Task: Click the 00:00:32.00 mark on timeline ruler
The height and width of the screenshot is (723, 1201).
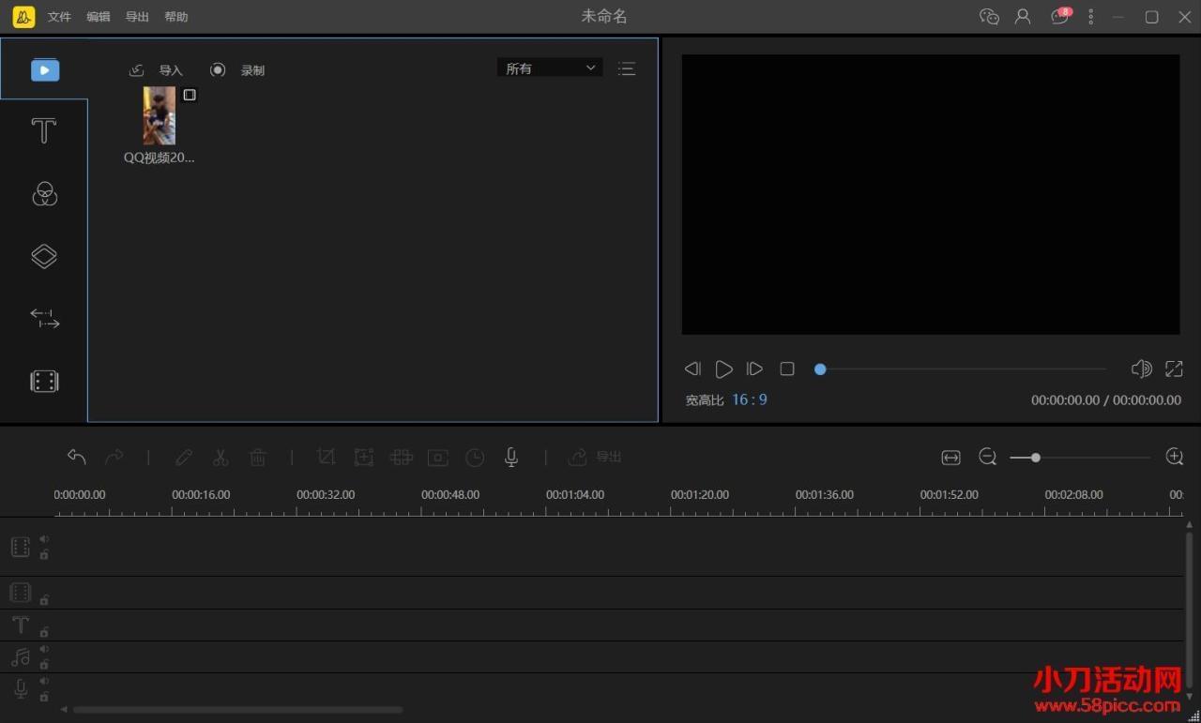Action: (326, 494)
